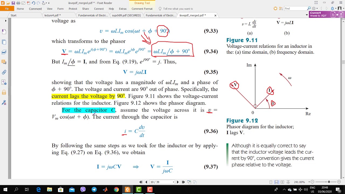Viewport: 345px width, 194px height.
Task: Go to next page
Action: click(178, 182)
